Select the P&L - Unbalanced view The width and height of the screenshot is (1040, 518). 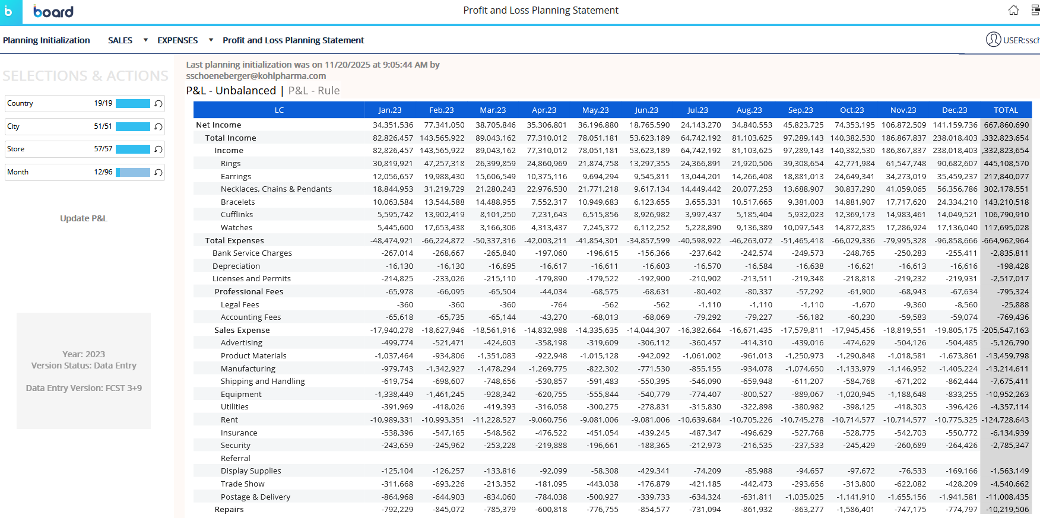[231, 91]
